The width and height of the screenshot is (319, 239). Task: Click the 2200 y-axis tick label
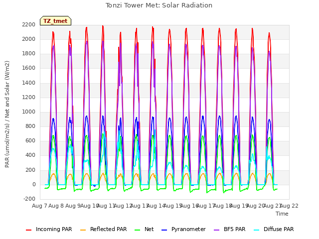pyautogui.click(x=29, y=24)
